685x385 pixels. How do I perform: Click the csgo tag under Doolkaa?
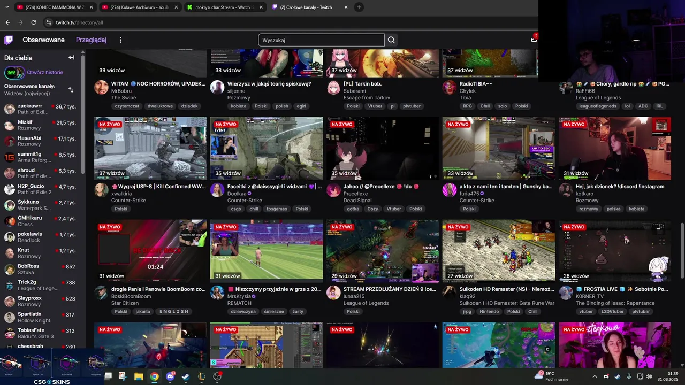click(x=236, y=209)
